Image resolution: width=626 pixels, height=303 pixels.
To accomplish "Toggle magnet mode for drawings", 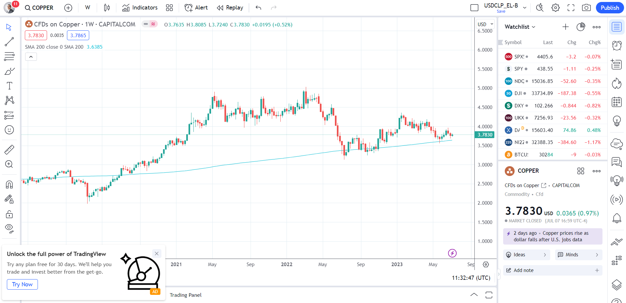I will pos(9,184).
